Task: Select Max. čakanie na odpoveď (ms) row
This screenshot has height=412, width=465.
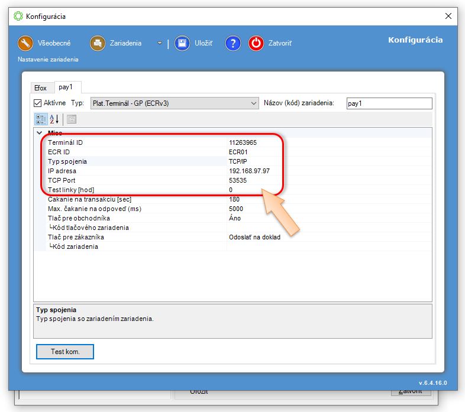Action: pyautogui.click(x=233, y=209)
